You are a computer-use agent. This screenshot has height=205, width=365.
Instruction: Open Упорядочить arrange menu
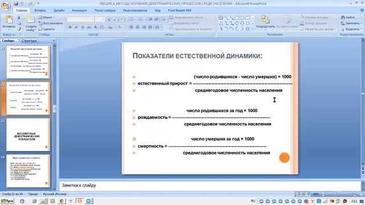[265, 23]
